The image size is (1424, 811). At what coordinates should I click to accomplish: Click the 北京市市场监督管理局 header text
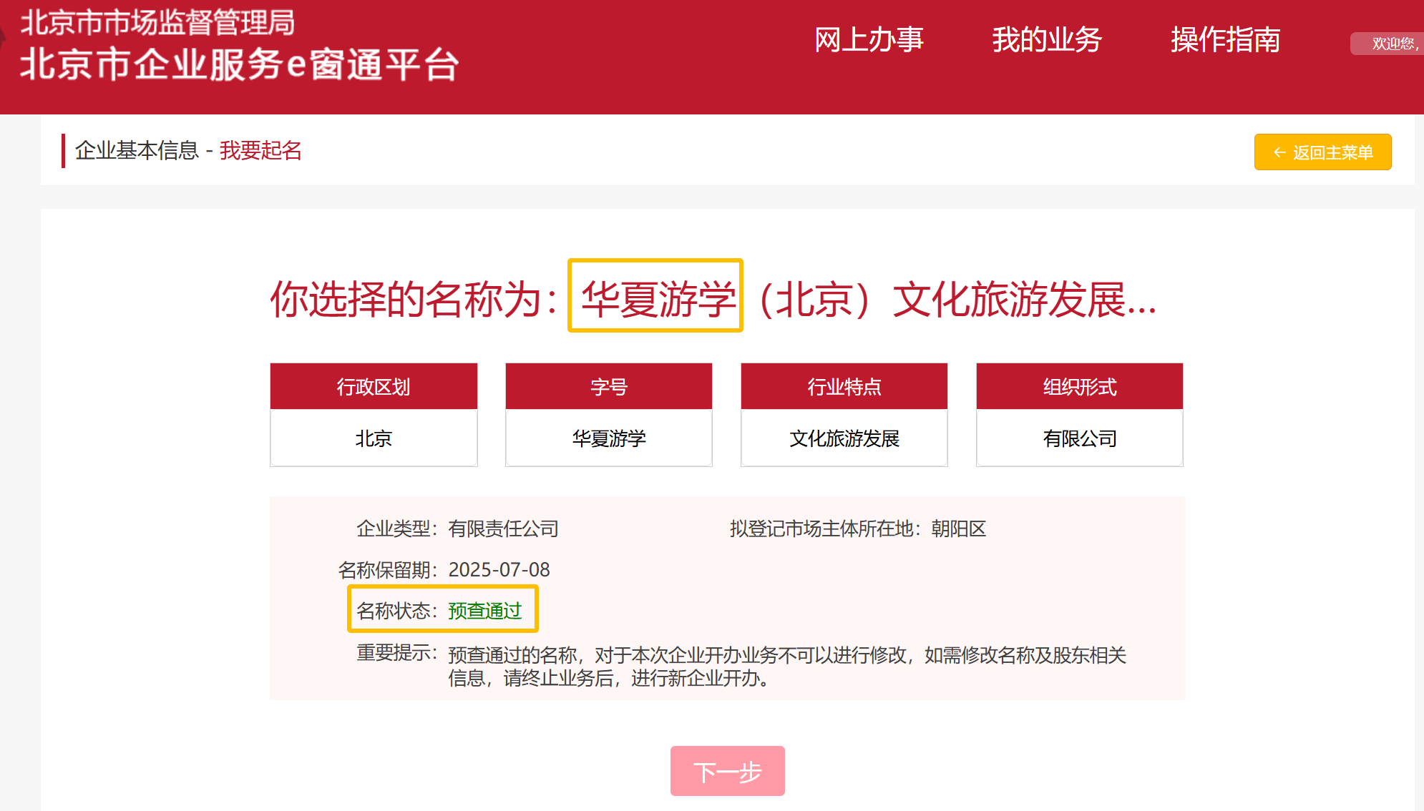tap(157, 22)
